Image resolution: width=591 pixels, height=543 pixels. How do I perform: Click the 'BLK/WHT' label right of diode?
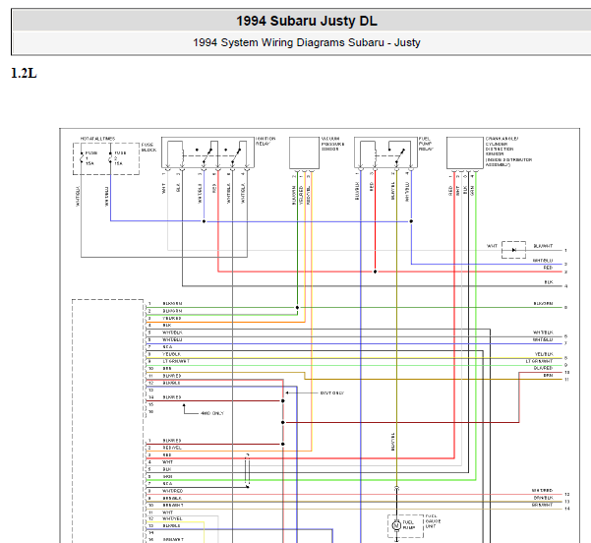pyautogui.click(x=543, y=246)
